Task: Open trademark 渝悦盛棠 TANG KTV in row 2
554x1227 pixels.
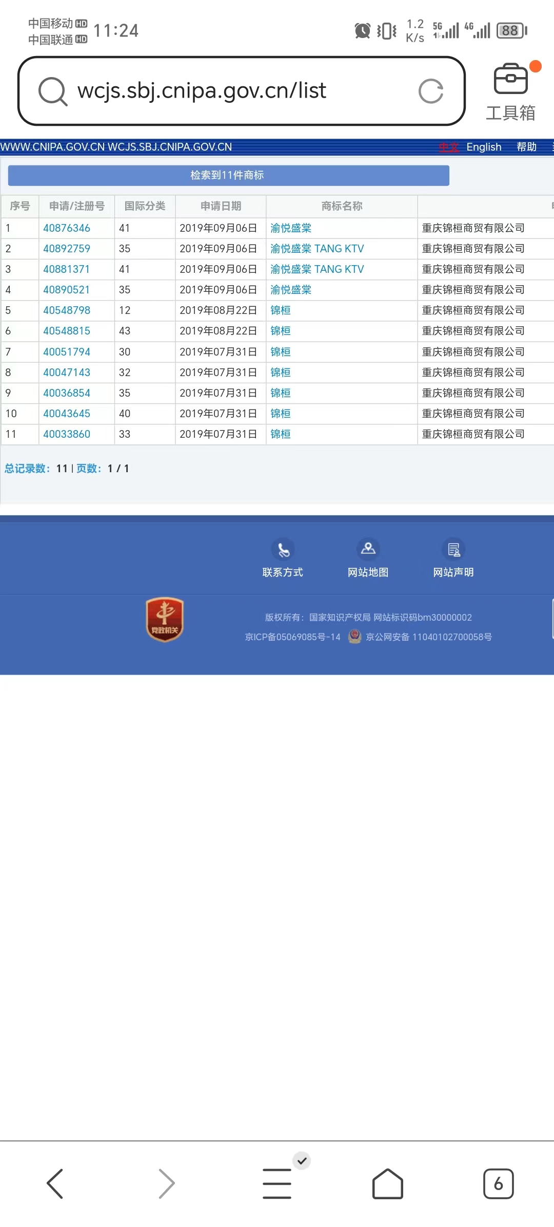Action: tap(317, 249)
